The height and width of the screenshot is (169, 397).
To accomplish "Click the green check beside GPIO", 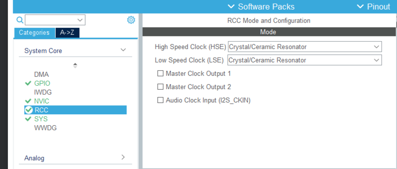I will [x=28, y=83].
